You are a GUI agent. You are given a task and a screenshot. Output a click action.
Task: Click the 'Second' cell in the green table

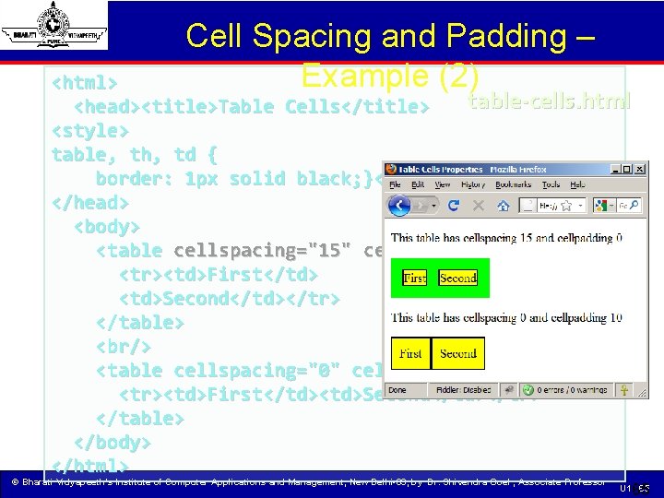(x=457, y=279)
